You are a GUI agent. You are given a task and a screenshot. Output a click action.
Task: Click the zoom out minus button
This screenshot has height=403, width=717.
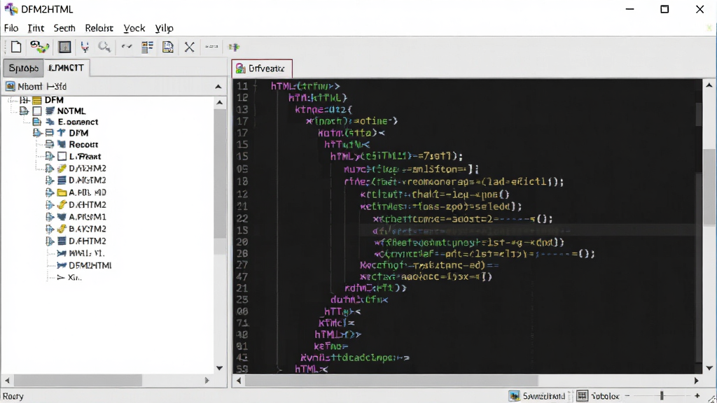point(627,396)
